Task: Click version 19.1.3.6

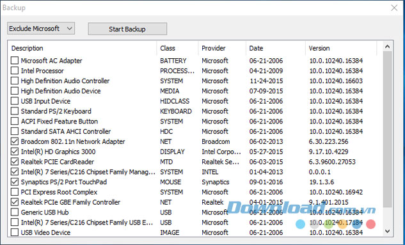Action: pyautogui.click(x=322, y=182)
